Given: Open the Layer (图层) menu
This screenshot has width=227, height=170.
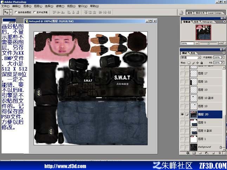Looking at the screenshot, I should pos(38,6).
